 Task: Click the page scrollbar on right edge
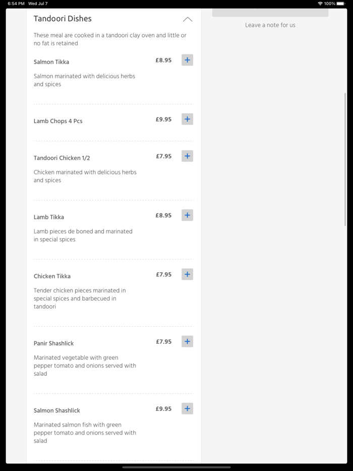345,159
